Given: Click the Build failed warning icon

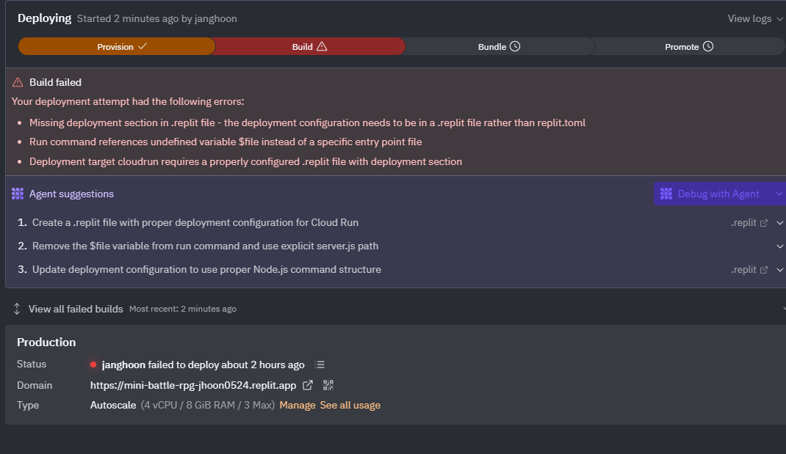Looking at the screenshot, I should tap(18, 82).
